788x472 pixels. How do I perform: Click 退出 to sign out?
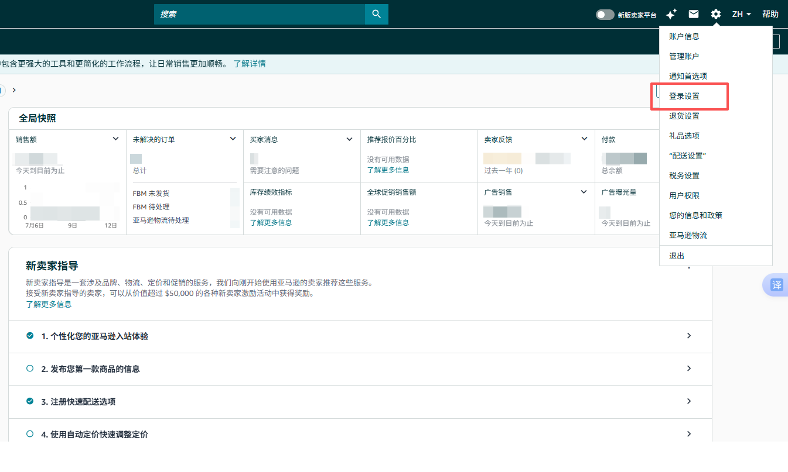coord(677,256)
